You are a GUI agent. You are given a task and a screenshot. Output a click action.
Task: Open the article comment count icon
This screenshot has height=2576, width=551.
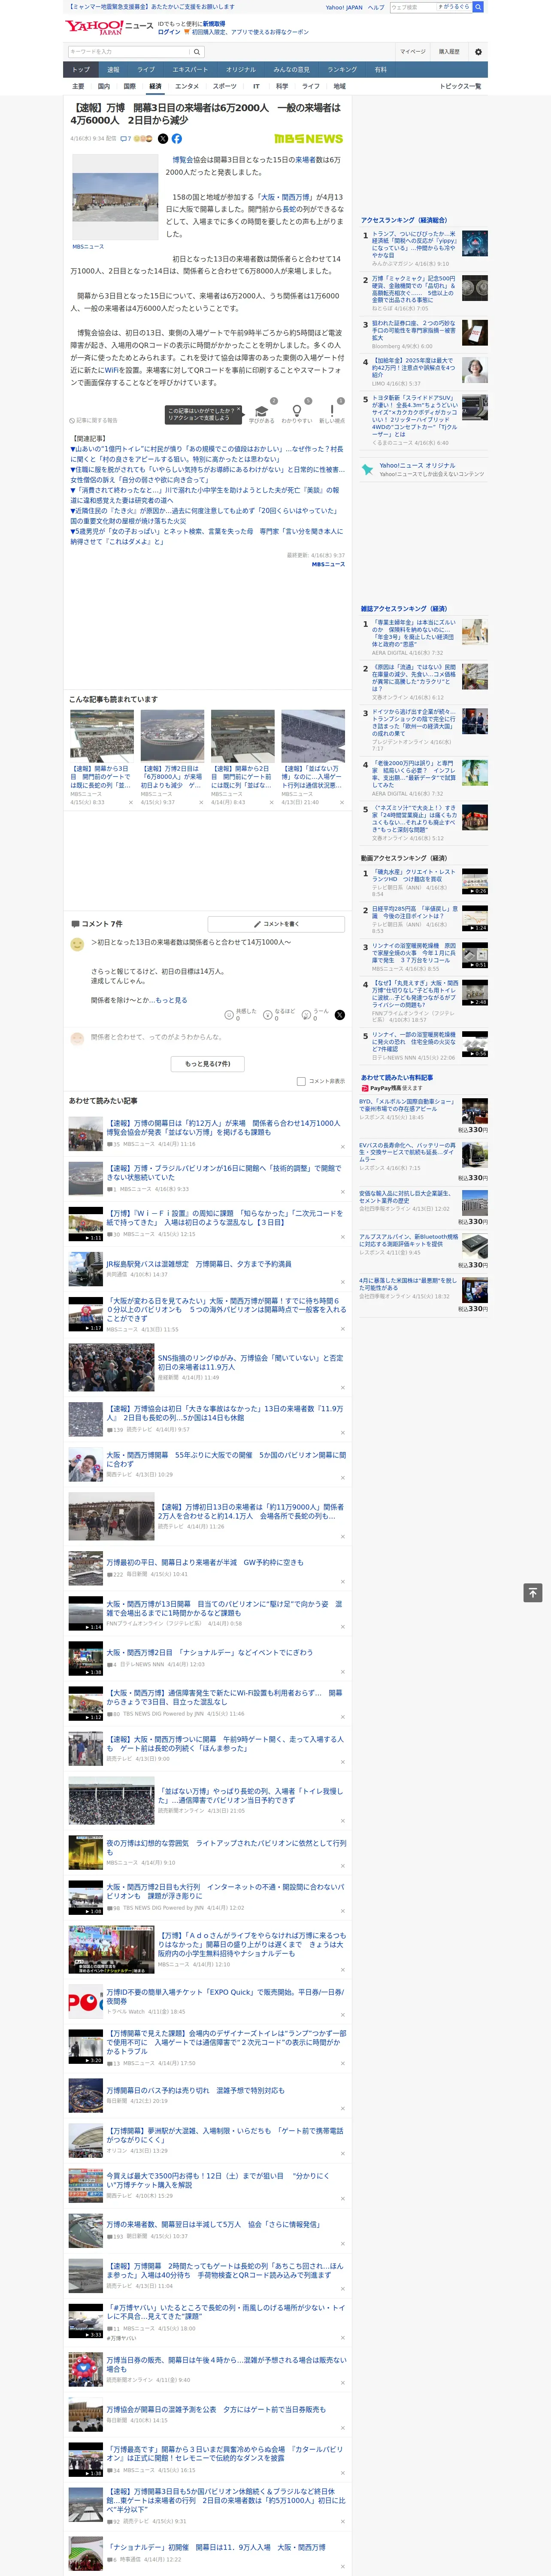tap(126, 139)
